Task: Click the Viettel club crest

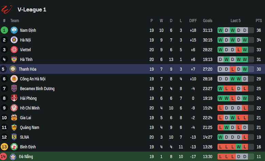Action: tap(14, 50)
